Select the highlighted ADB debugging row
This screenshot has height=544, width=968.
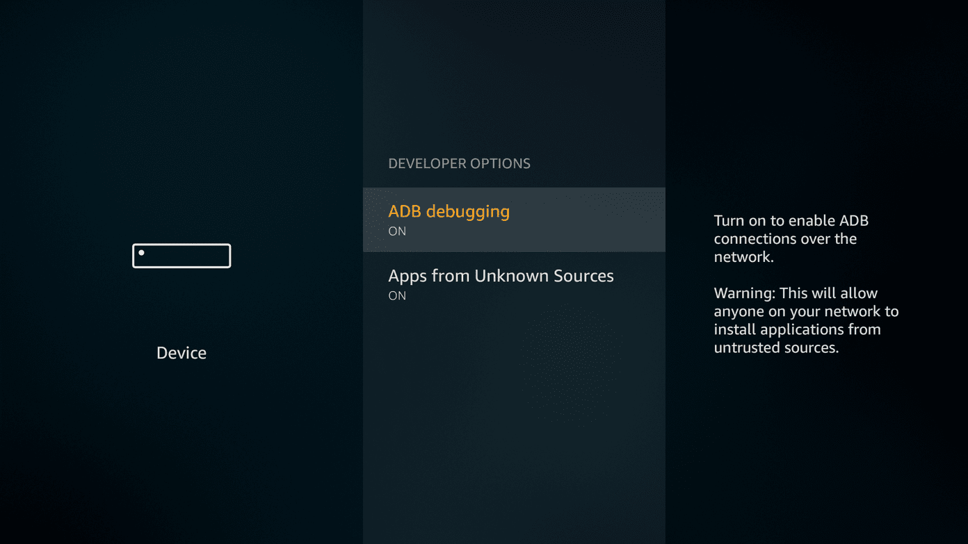514,220
